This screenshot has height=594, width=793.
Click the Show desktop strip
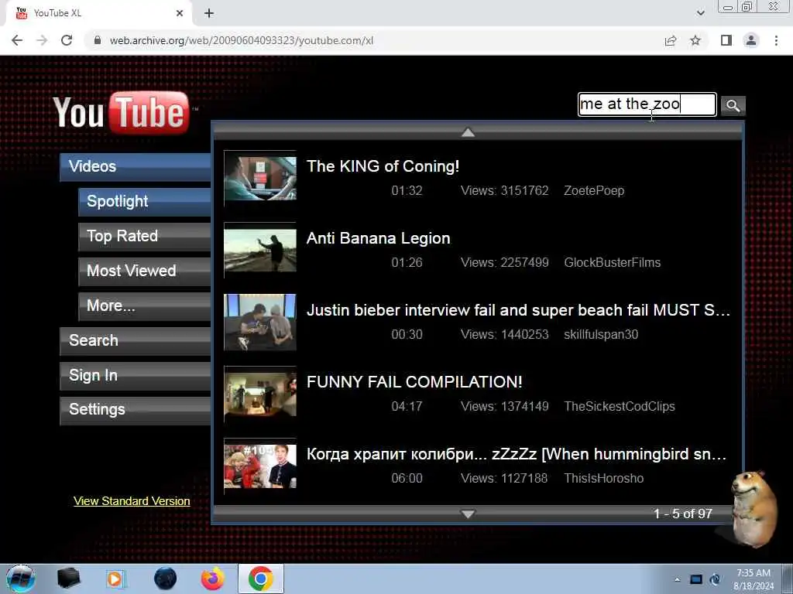pos(788,579)
